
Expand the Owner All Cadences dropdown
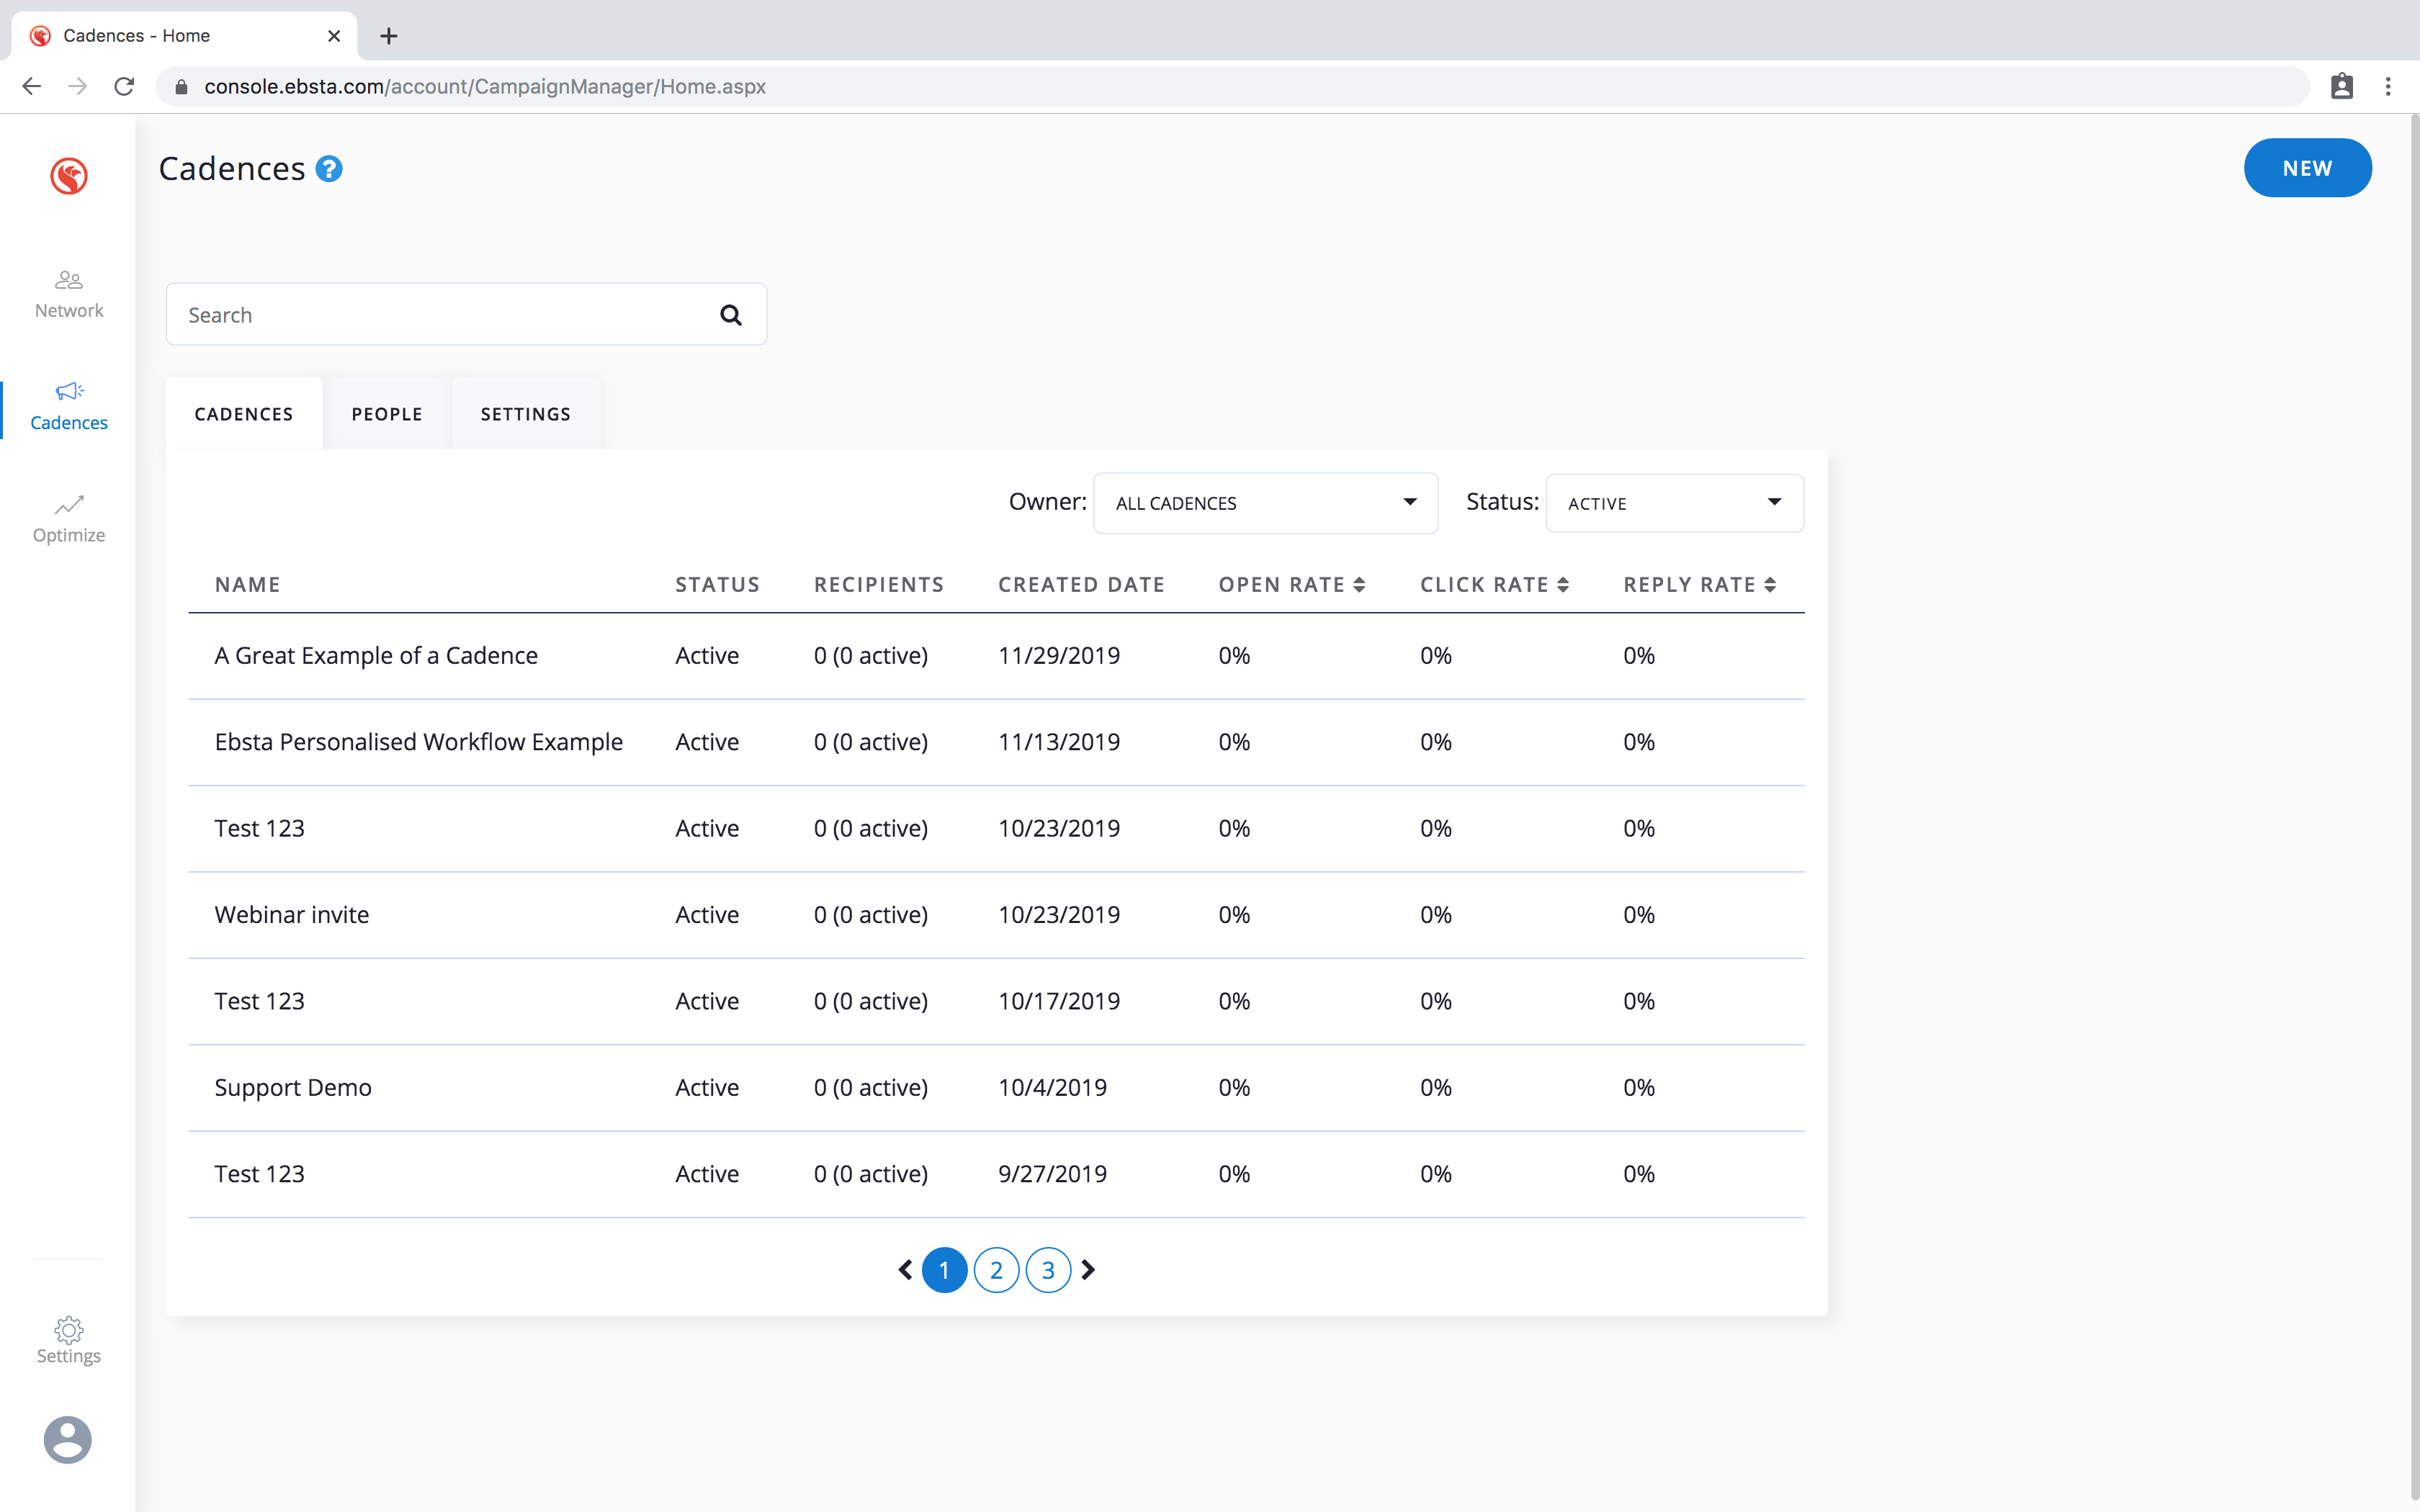coord(1265,503)
